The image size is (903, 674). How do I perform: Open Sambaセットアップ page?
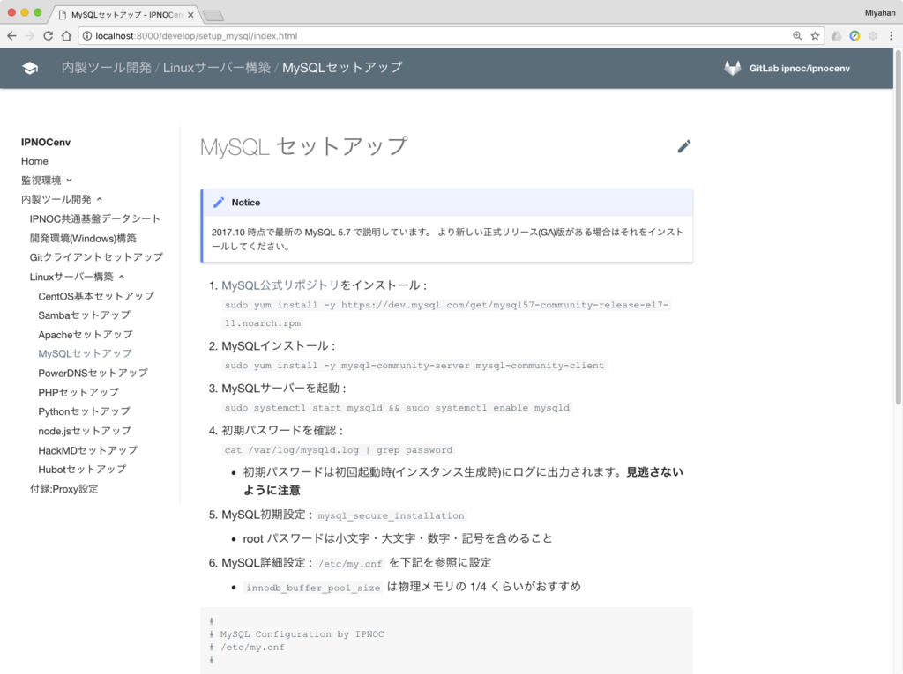point(84,315)
